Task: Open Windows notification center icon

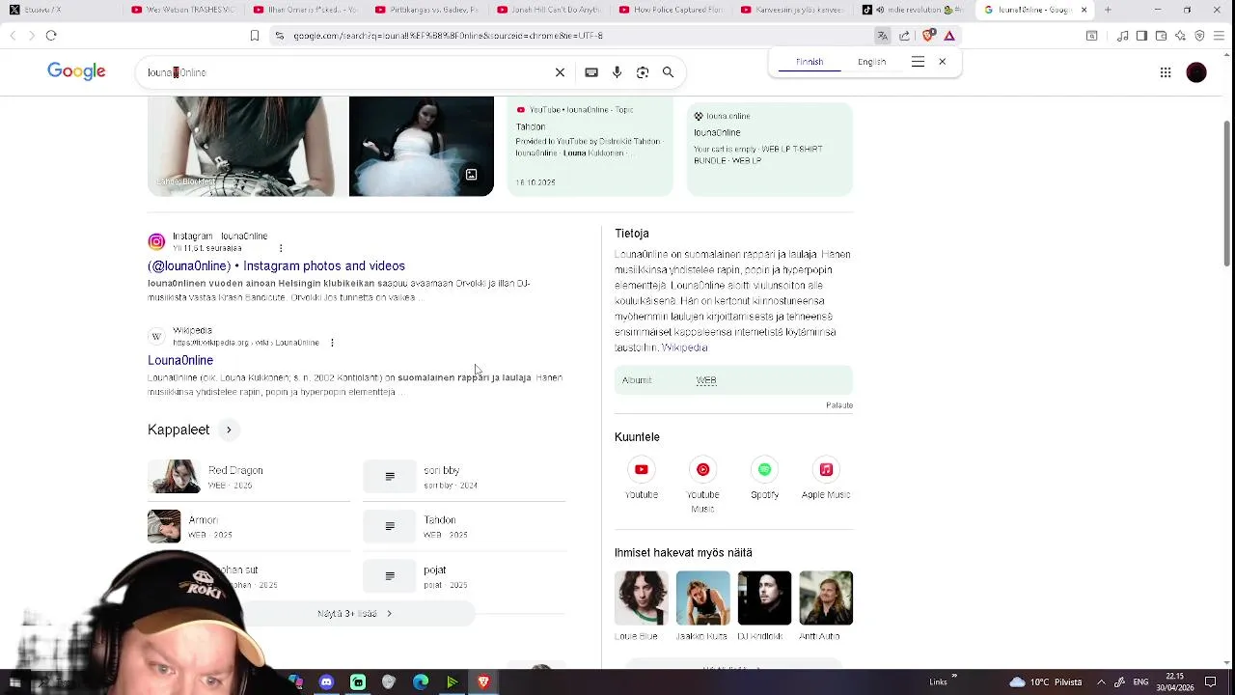Action: [1211, 681]
